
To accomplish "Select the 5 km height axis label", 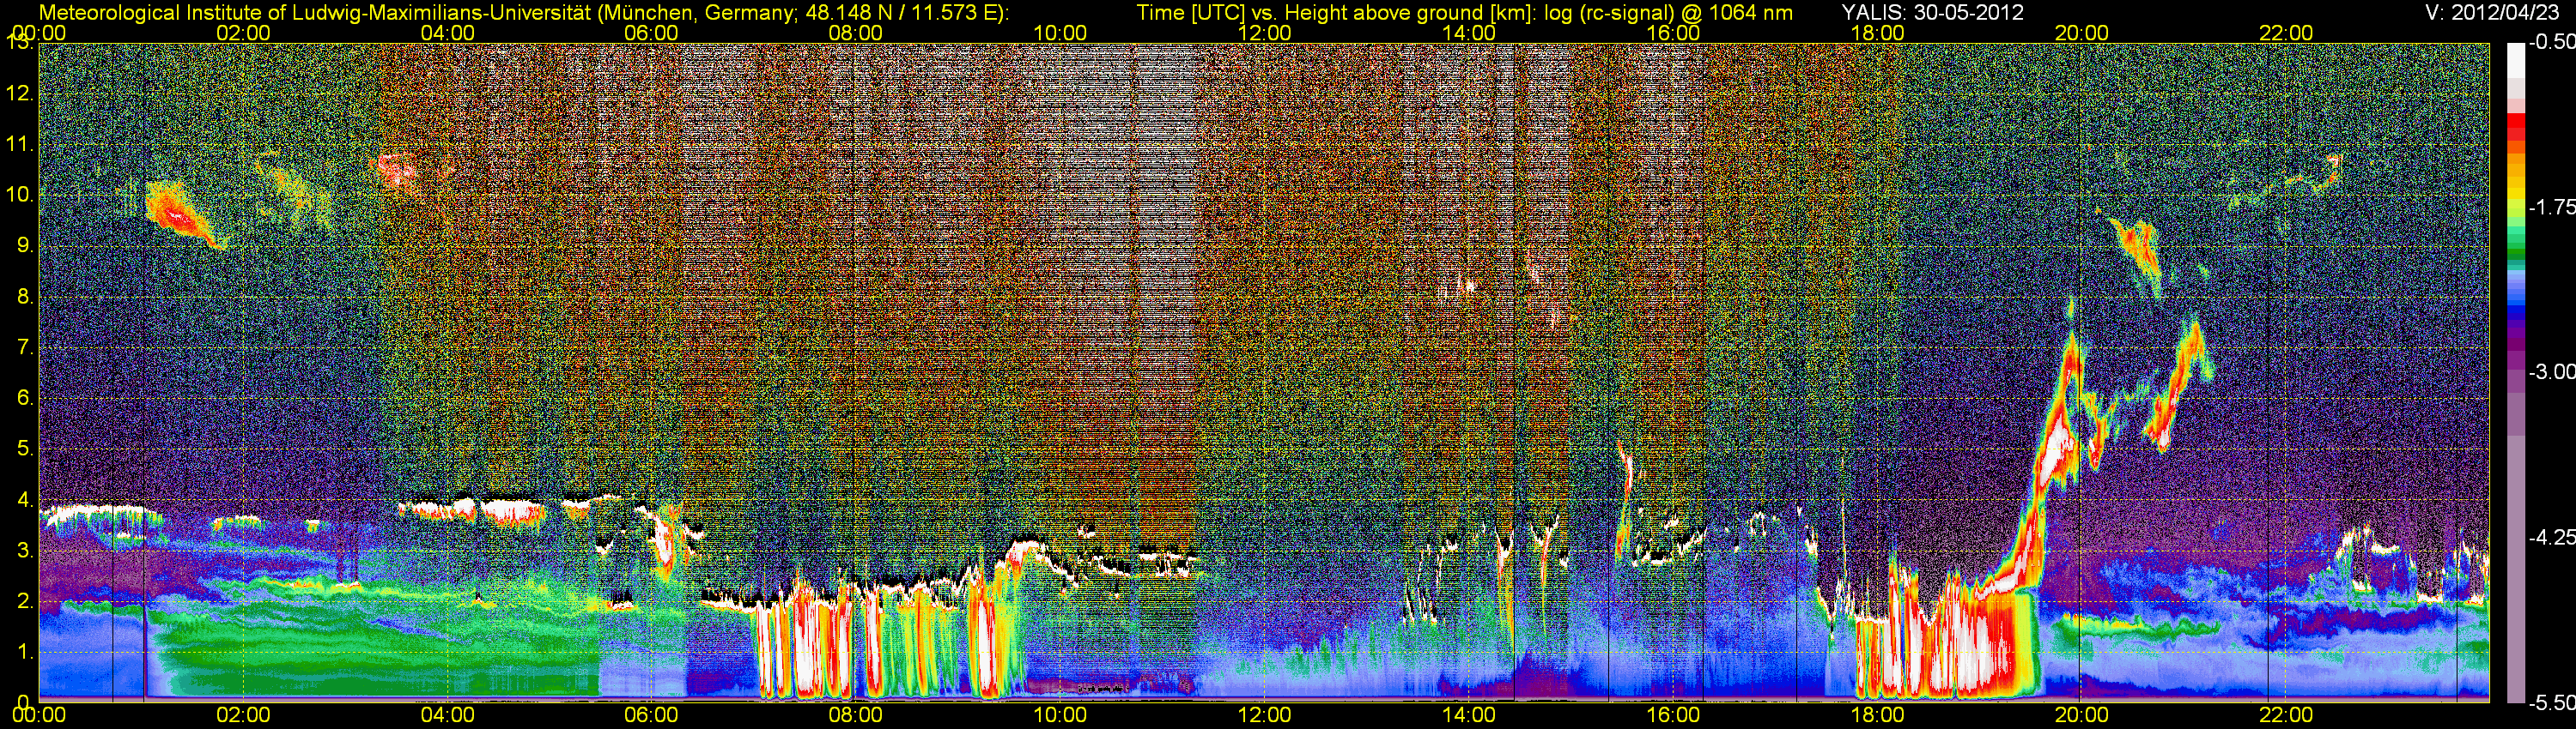I will 24,449.
